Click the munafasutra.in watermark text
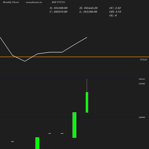 pos(34,2)
